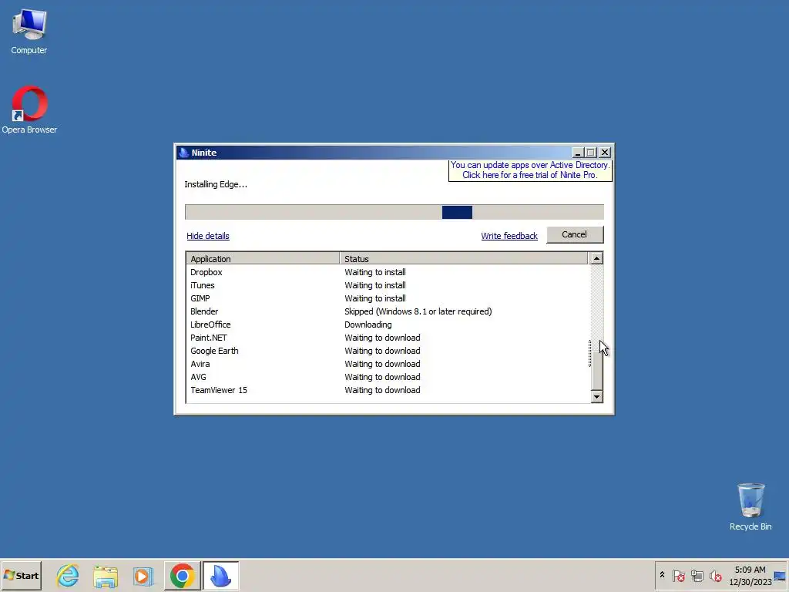Viewport: 789px width, 592px height.
Task: Select the Avira row
Action: tap(387, 364)
